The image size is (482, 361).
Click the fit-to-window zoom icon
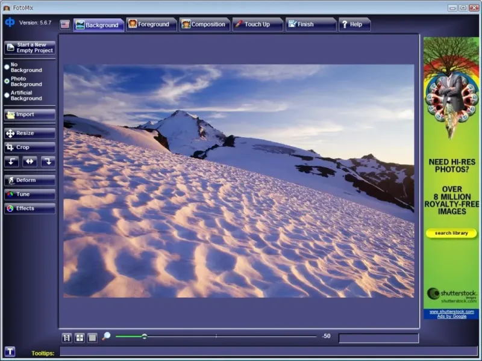[x=80, y=338]
